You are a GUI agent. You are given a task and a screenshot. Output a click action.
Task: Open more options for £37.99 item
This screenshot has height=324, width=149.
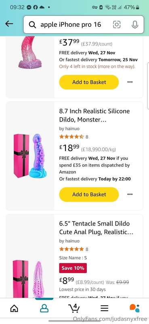(130, 82)
